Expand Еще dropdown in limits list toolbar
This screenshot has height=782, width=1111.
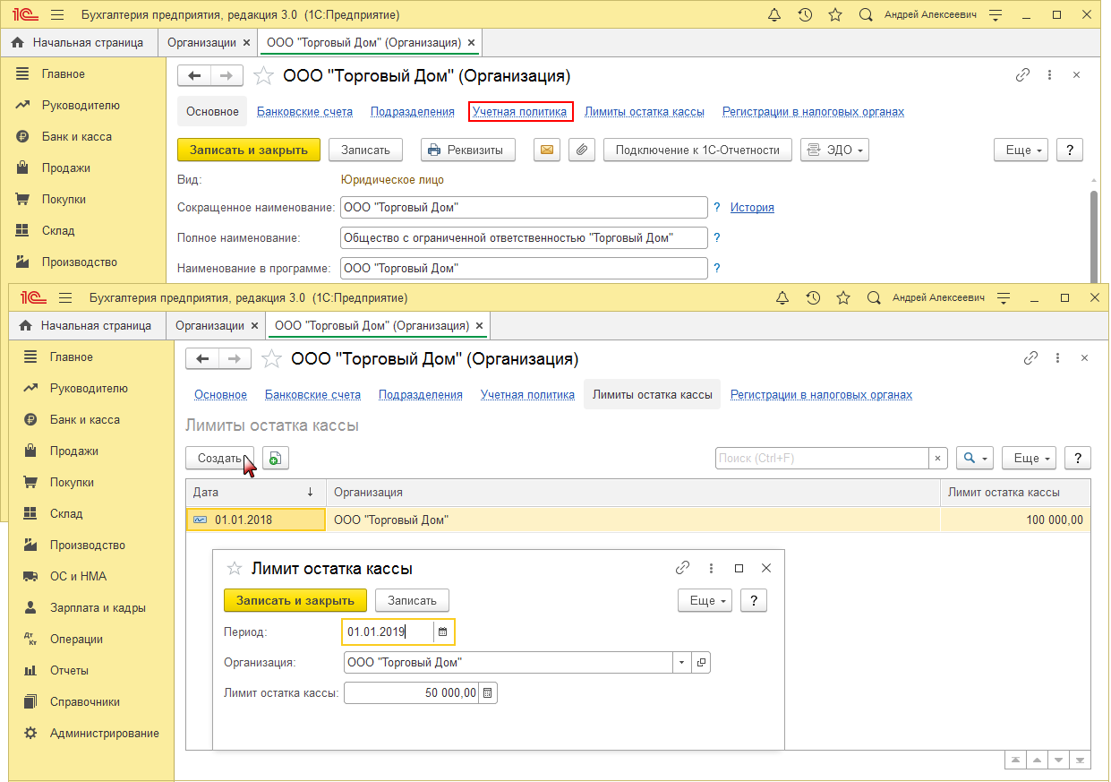(1029, 458)
